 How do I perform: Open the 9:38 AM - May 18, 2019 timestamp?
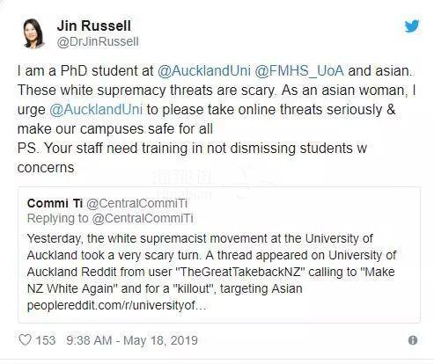click(x=132, y=340)
